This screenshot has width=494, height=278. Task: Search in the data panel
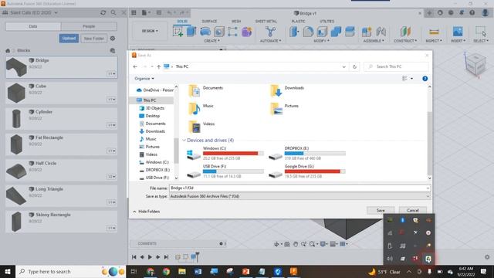pos(113,12)
